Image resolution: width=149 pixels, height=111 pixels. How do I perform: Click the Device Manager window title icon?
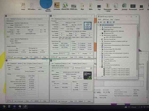(99, 16)
